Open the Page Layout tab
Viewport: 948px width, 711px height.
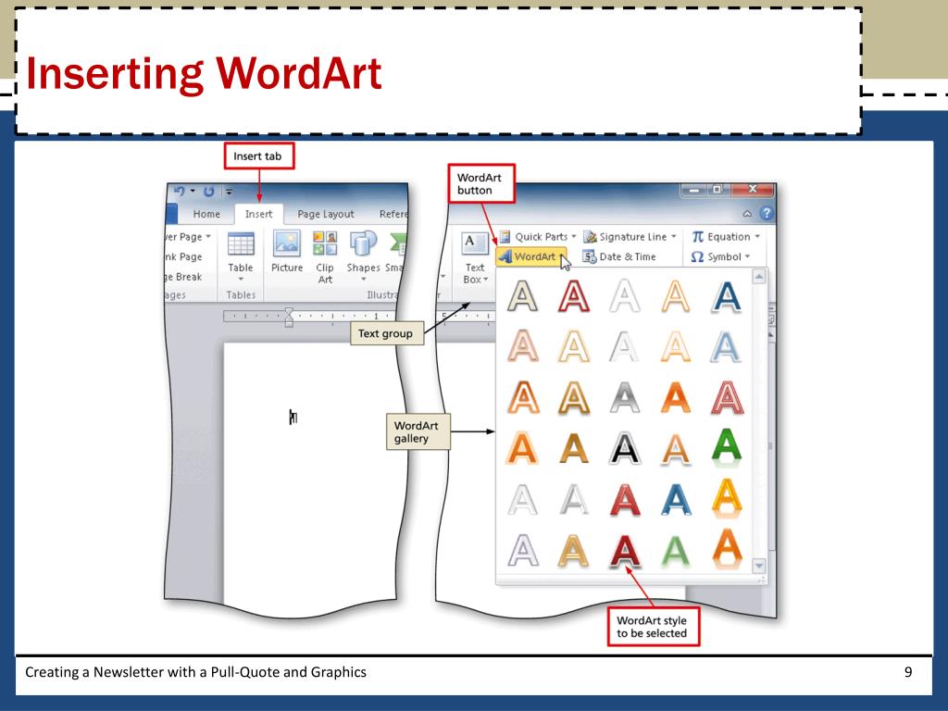click(x=325, y=214)
